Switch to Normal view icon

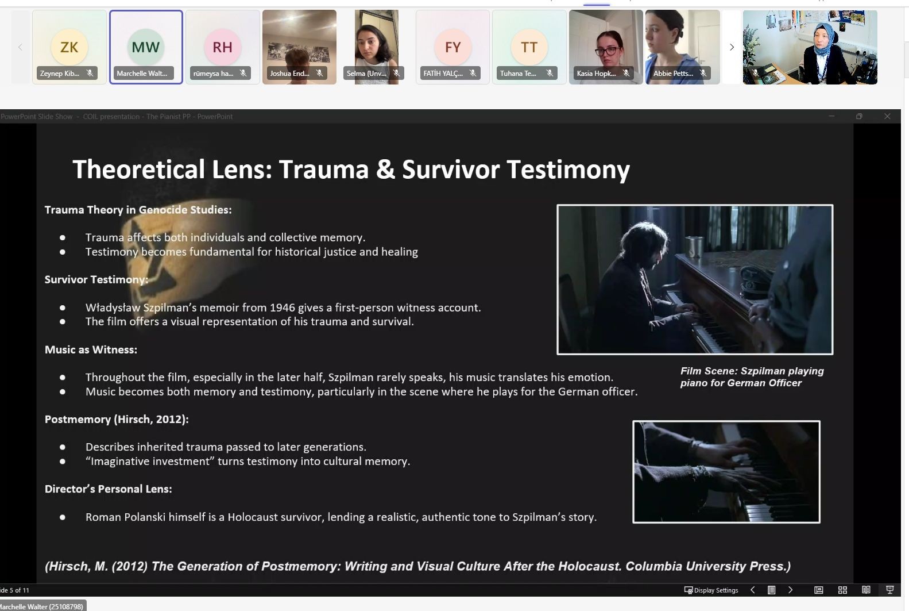click(819, 590)
